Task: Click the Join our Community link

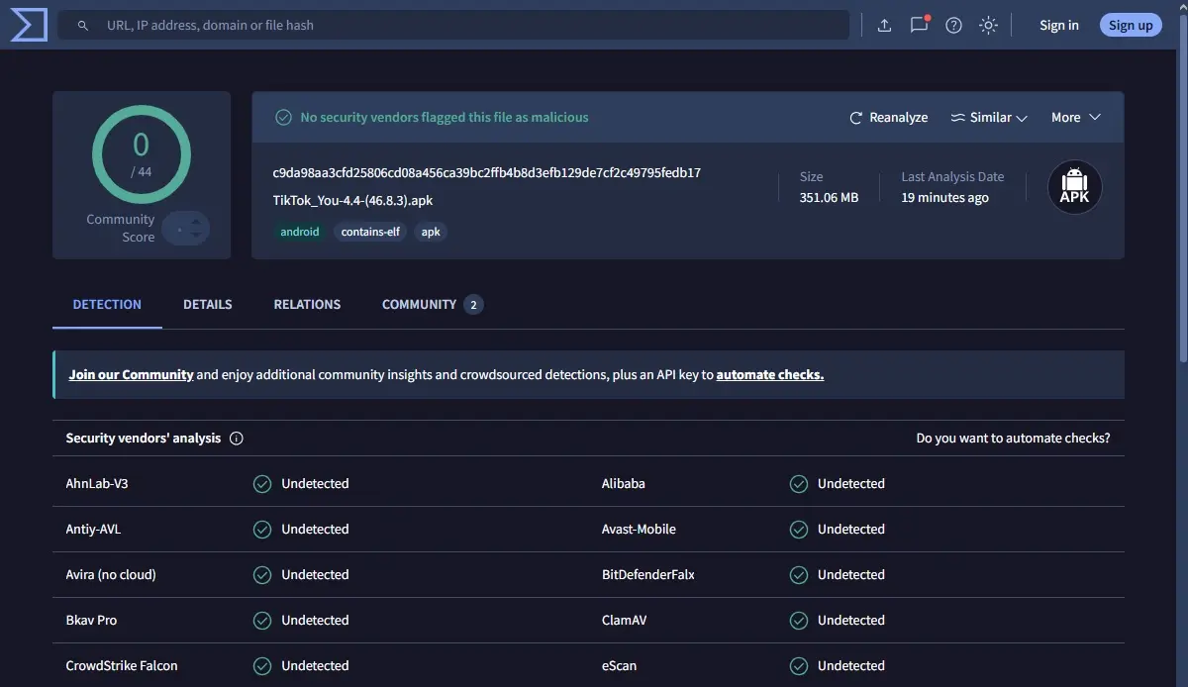Action: [x=131, y=374]
